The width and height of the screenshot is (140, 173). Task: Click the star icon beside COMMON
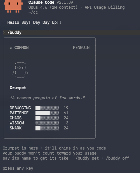11,48
